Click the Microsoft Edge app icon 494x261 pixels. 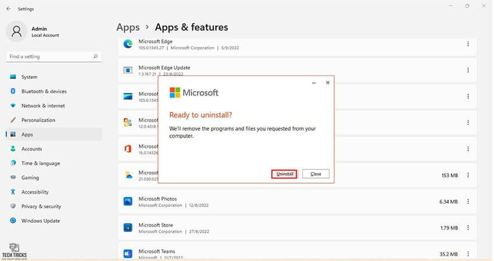[x=128, y=44]
